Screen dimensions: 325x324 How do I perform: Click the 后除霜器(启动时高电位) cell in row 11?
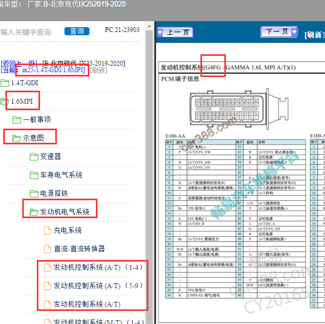[x=211, y=198]
